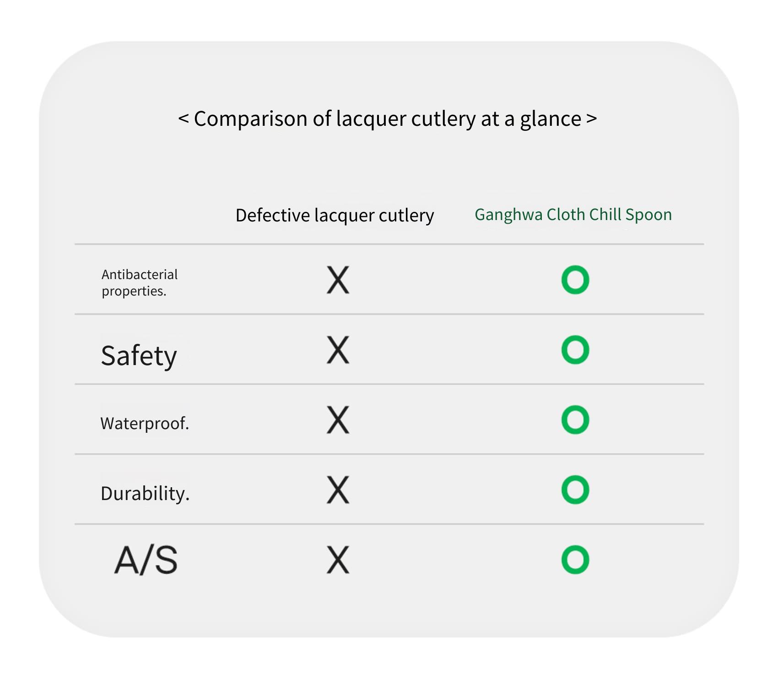This screenshot has height=678, width=778.
Task: Click the green circle in the Safety row
Action: 575,350
